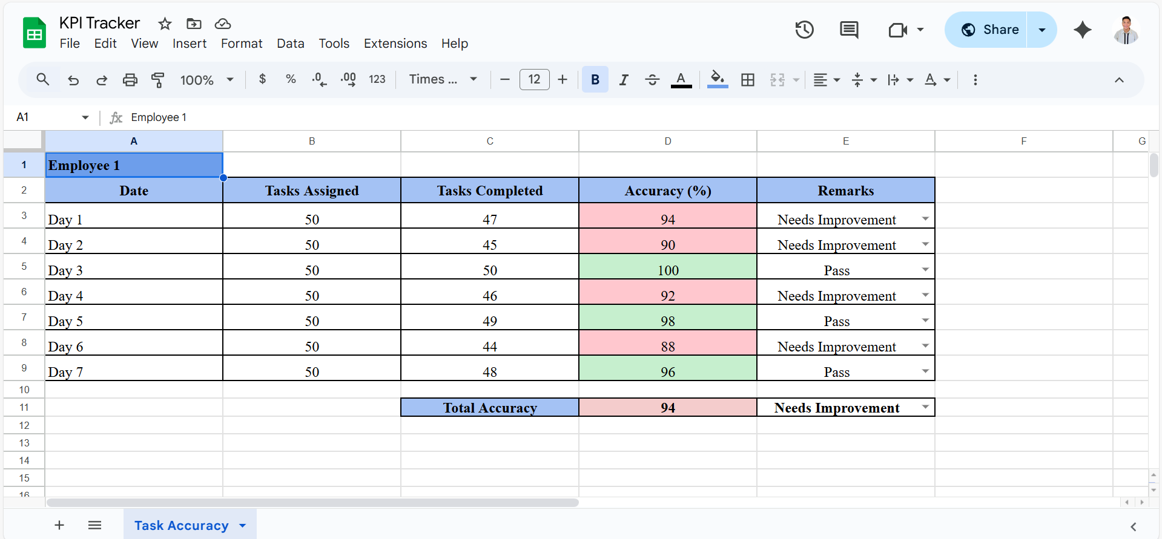Select the Paint format roller
1162x539 pixels.
158,80
